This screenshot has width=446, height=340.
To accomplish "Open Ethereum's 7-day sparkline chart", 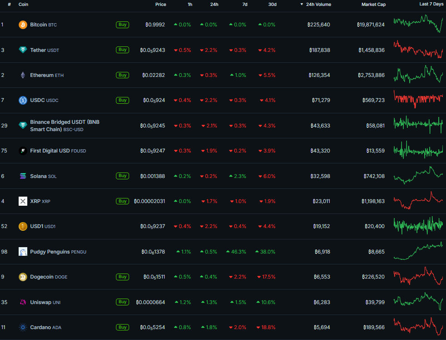I will [x=418, y=74].
